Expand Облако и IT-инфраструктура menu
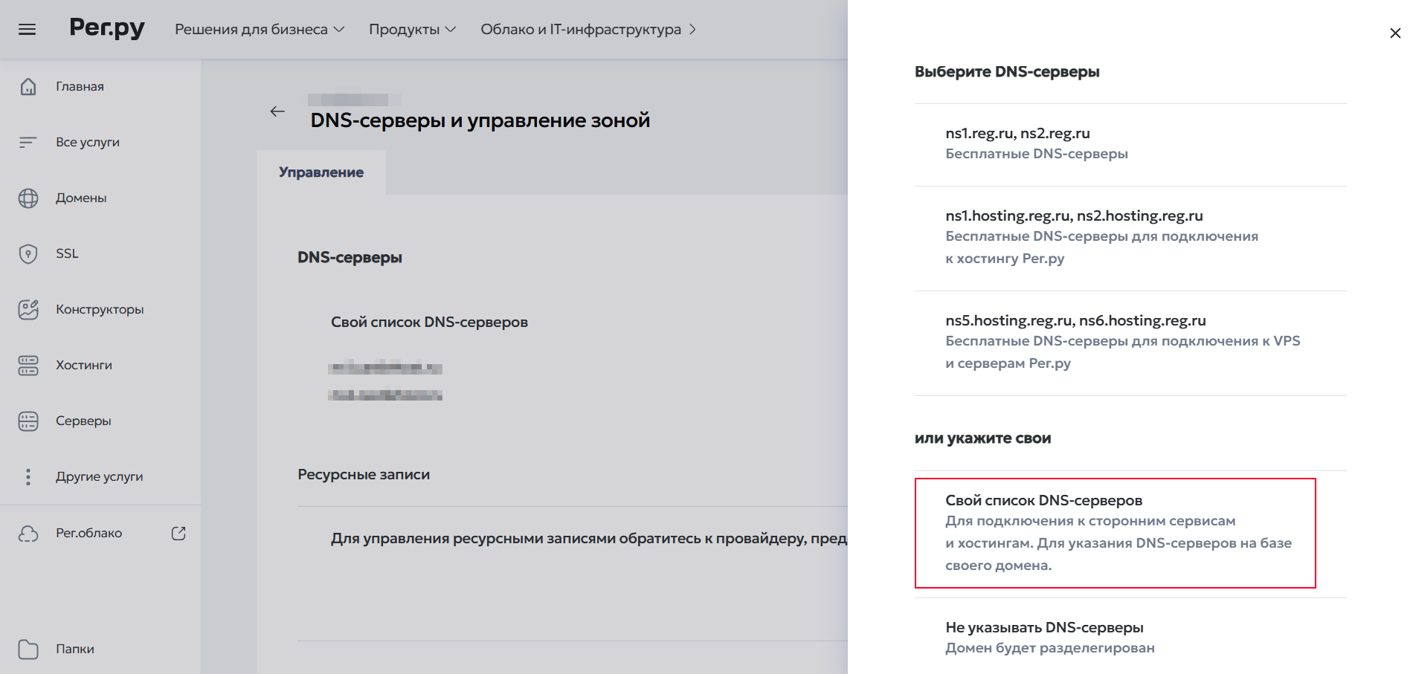 (588, 29)
